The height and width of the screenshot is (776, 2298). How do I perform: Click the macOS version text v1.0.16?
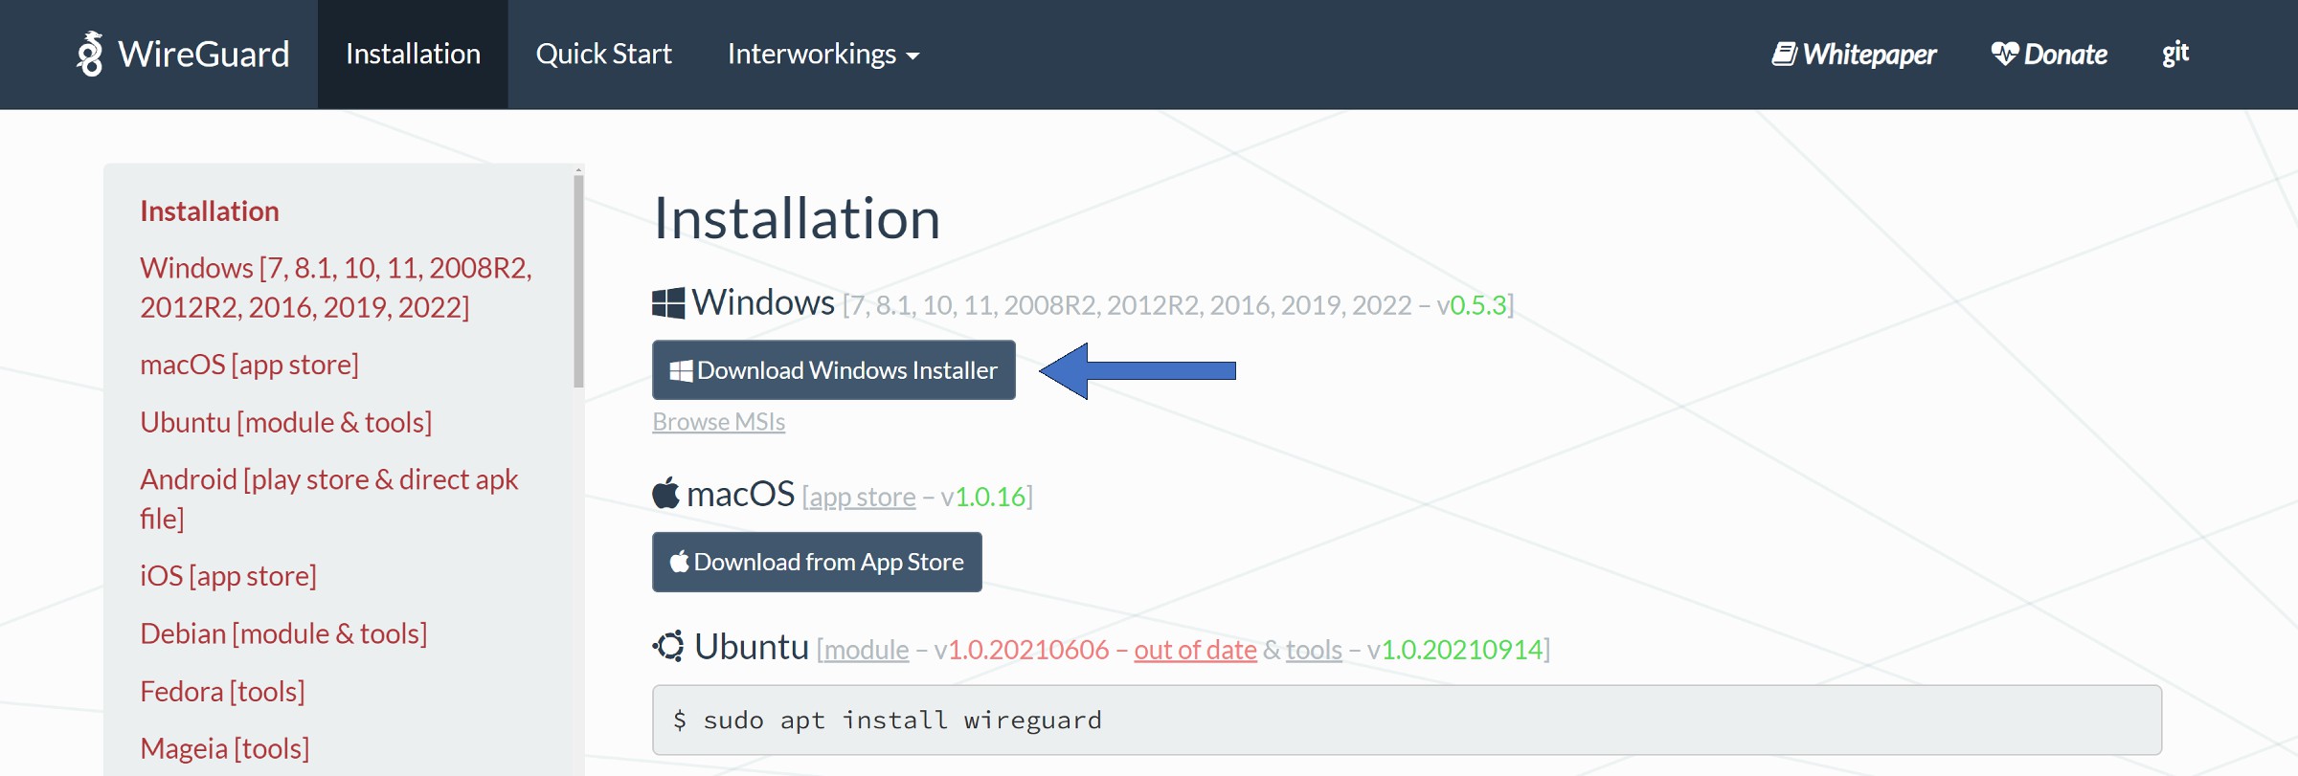point(983,498)
